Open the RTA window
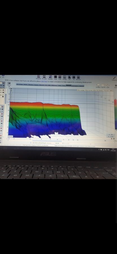117x254 pixels. click(x=69, y=77)
